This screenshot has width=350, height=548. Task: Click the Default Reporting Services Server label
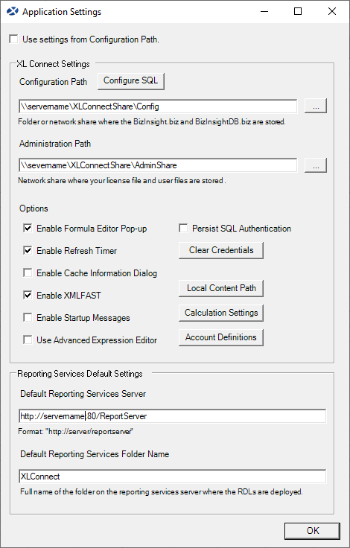[83, 394]
